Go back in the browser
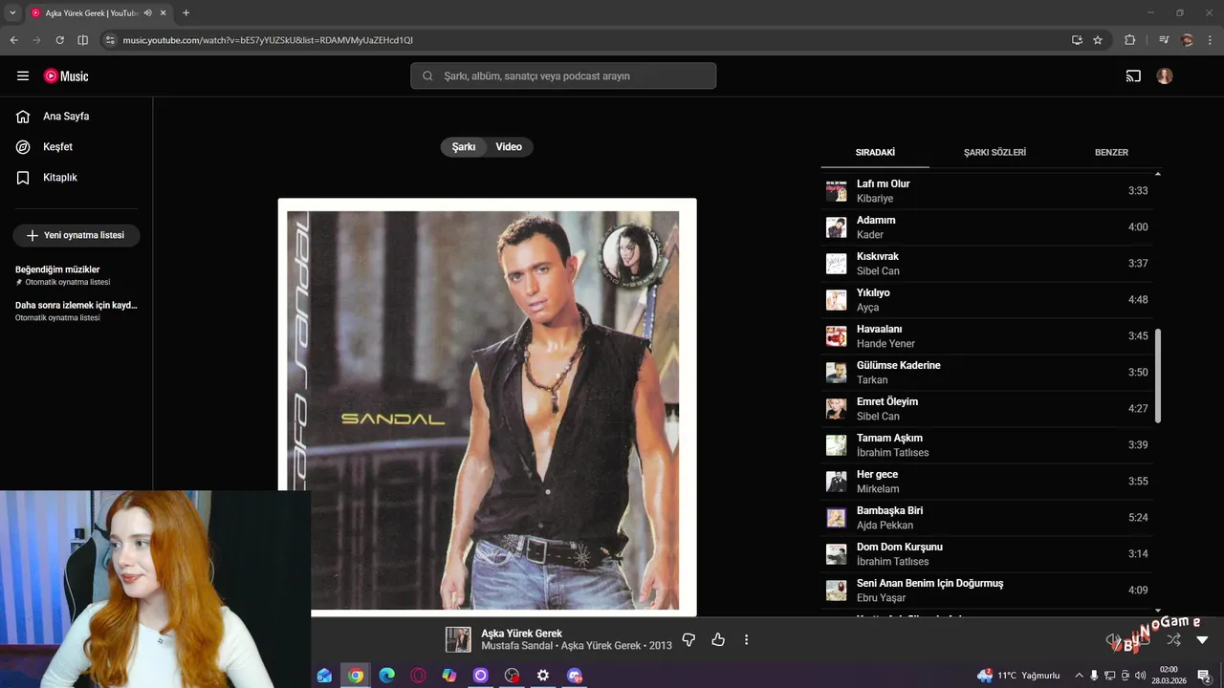Viewport: 1224px width, 688px height. click(14, 40)
